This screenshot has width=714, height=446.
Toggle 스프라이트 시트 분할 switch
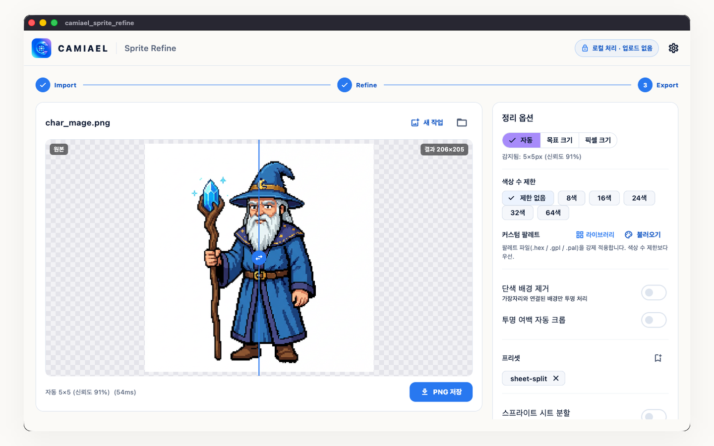point(654,414)
